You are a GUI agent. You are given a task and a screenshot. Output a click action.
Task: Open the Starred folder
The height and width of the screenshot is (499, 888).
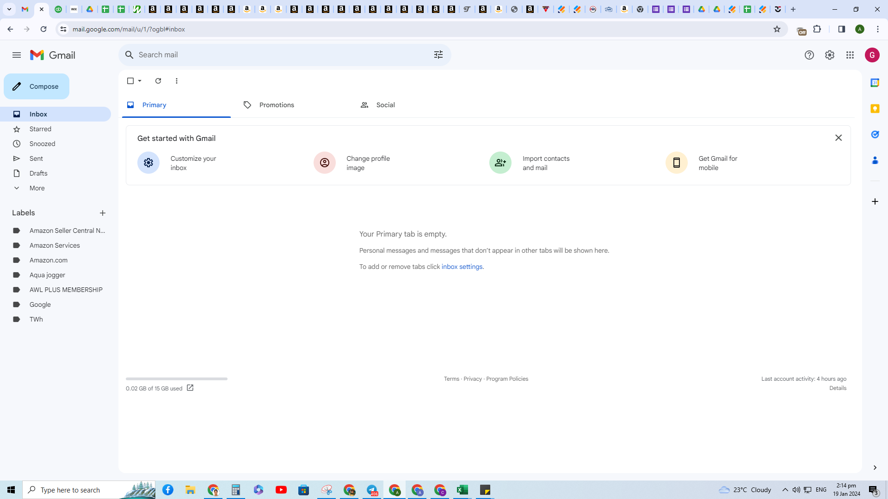(55, 129)
